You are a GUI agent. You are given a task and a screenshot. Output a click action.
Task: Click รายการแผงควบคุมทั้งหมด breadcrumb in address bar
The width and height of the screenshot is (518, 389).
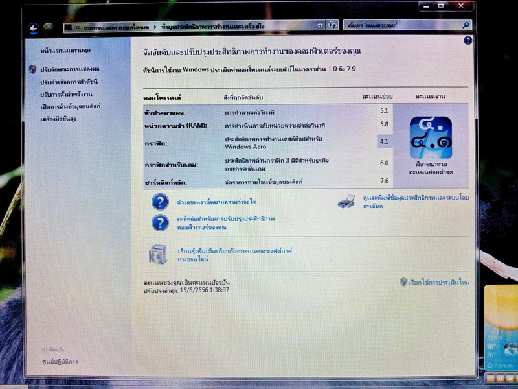click(117, 27)
